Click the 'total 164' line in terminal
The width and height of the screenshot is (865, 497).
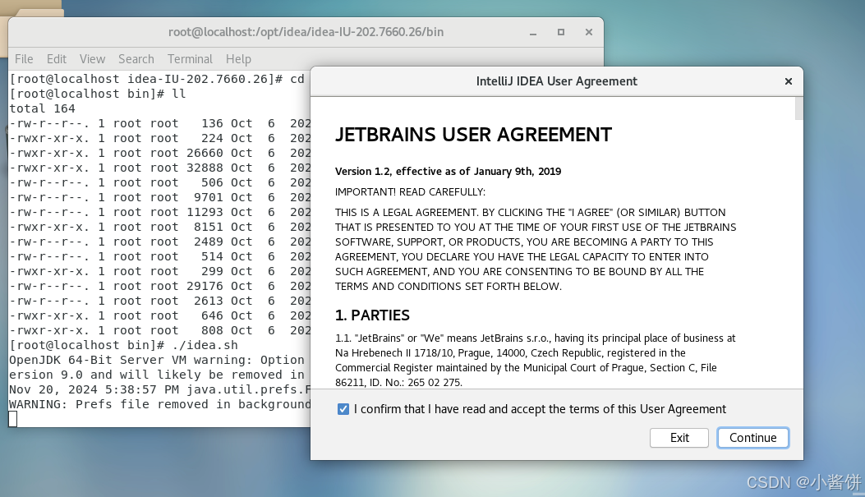click(42, 108)
